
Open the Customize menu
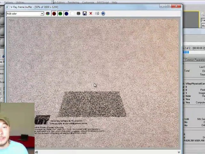88,2
